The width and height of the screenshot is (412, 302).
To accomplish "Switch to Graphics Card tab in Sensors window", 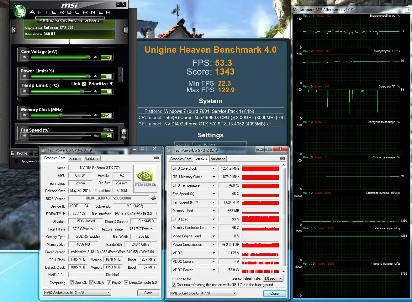I will click(181, 159).
